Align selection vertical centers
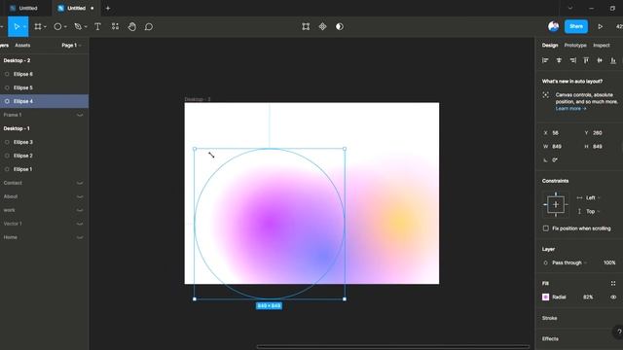This screenshot has width=623, height=350. point(600,60)
